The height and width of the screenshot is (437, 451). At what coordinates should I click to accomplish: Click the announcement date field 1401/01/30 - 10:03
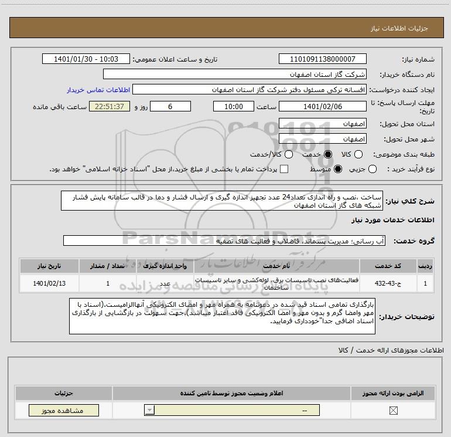86,59
